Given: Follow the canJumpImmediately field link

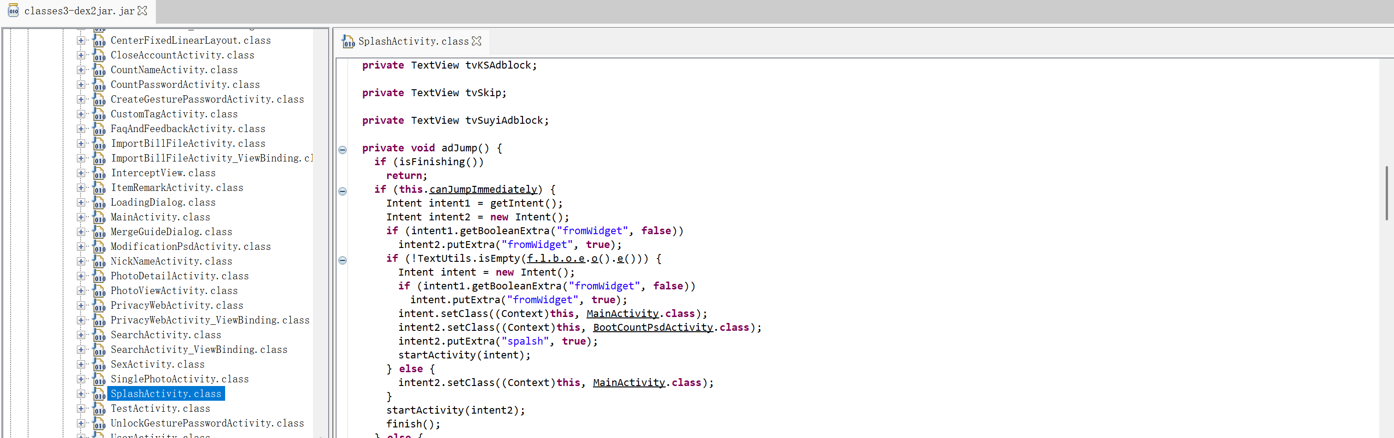Looking at the screenshot, I should [483, 189].
